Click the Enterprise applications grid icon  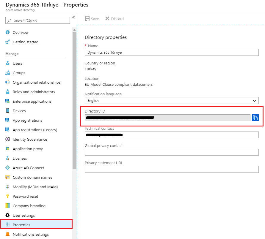pyautogui.click(x=8, y=101)
